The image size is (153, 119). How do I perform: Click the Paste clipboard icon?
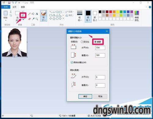[x=6, y=13]
